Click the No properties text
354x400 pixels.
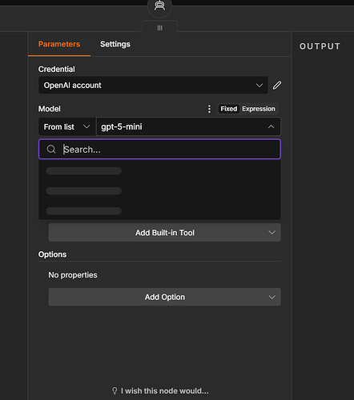click(x=73, y=275)
